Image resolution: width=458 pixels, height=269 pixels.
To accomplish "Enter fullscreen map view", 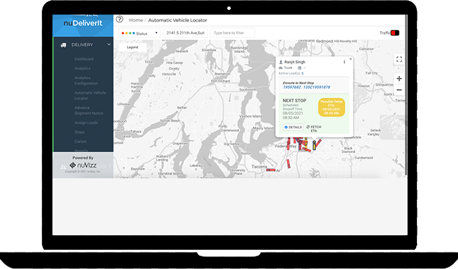I will [x=399, y=59].
